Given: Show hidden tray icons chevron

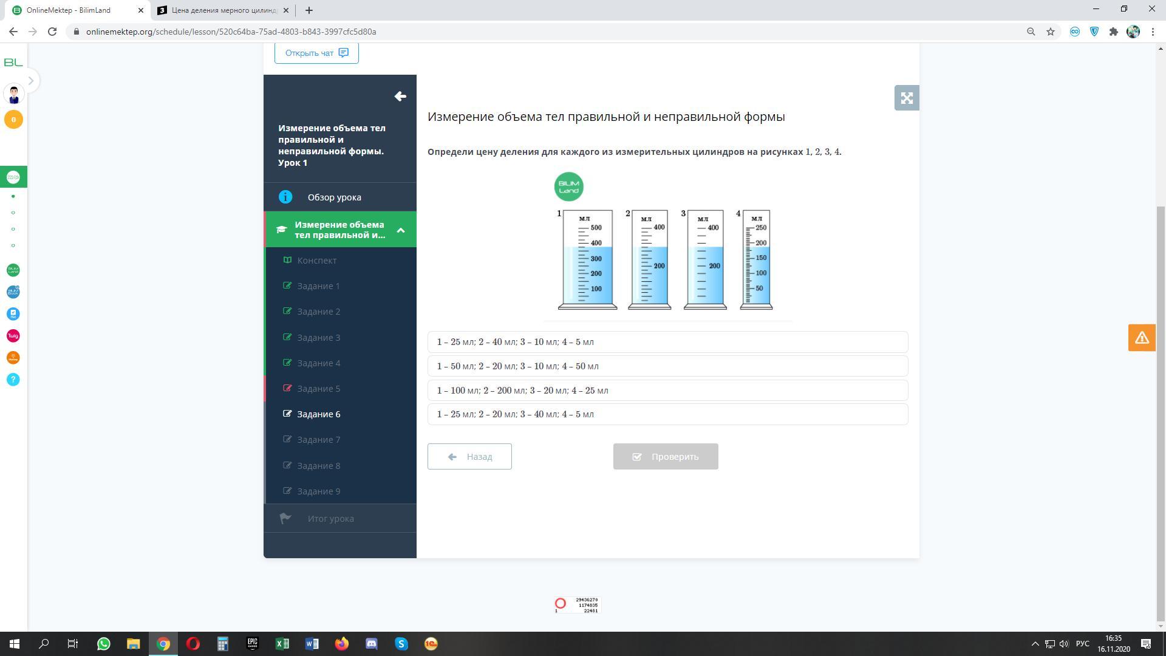Looking at the screenshot, I should [1035, 644].
